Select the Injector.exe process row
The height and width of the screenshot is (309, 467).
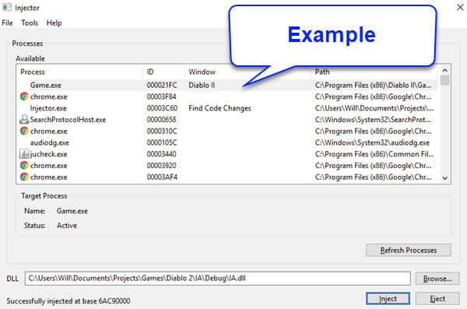(226, 108)
